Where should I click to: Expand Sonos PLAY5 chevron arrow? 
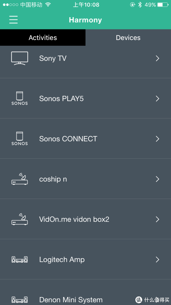tap(157, 99)
